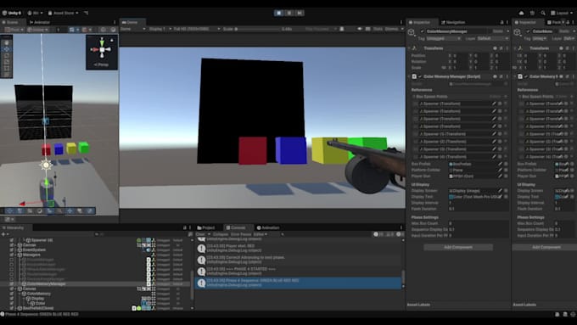Toggle Managers checkbox in Hierarchy
577x325 pixels.
coord(11,255)
